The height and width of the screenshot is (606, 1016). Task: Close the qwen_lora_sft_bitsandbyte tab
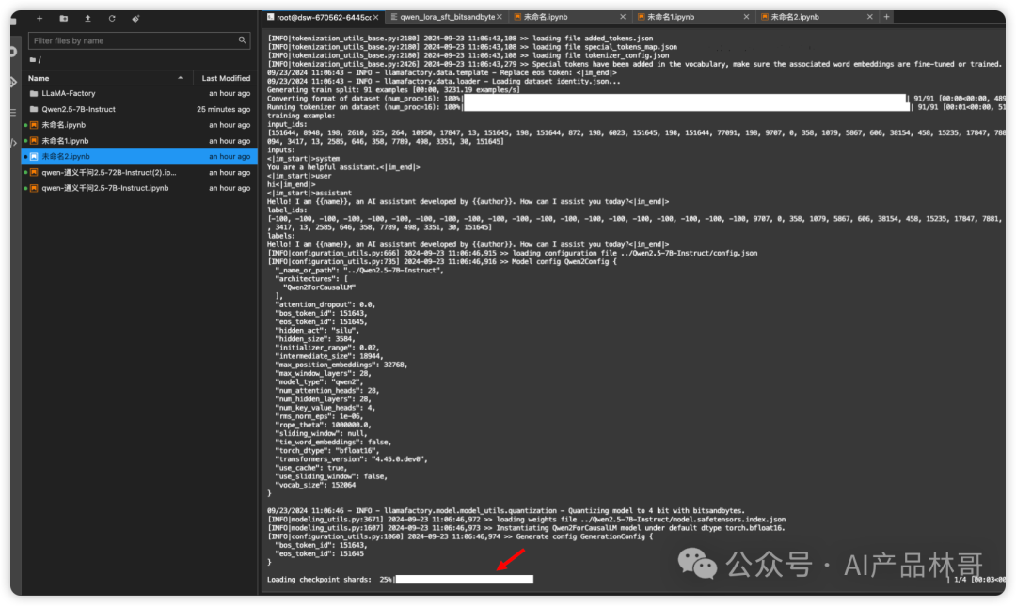(x=500, y=18)
